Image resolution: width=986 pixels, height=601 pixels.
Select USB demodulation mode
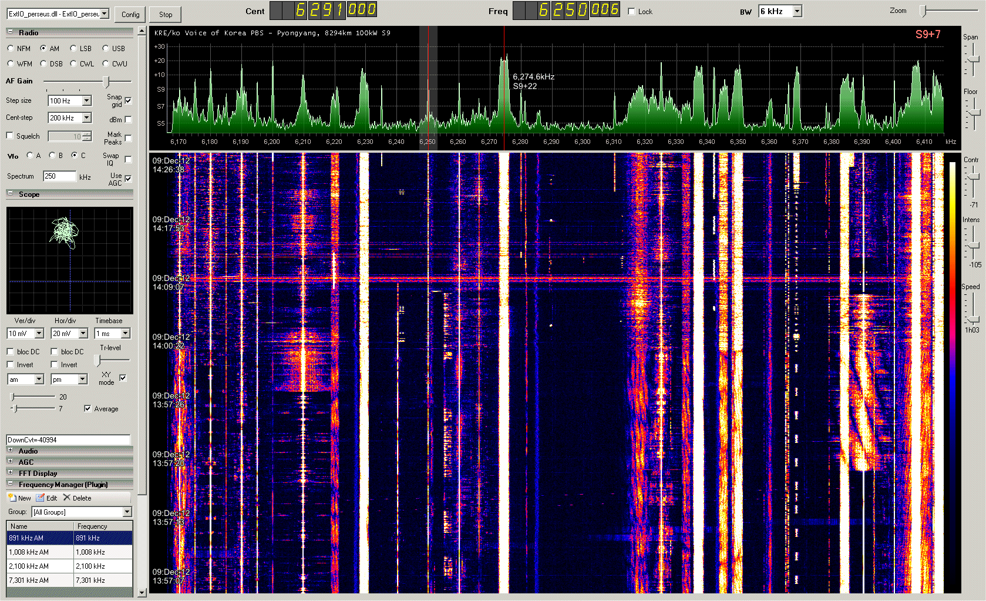pos(106,49)
